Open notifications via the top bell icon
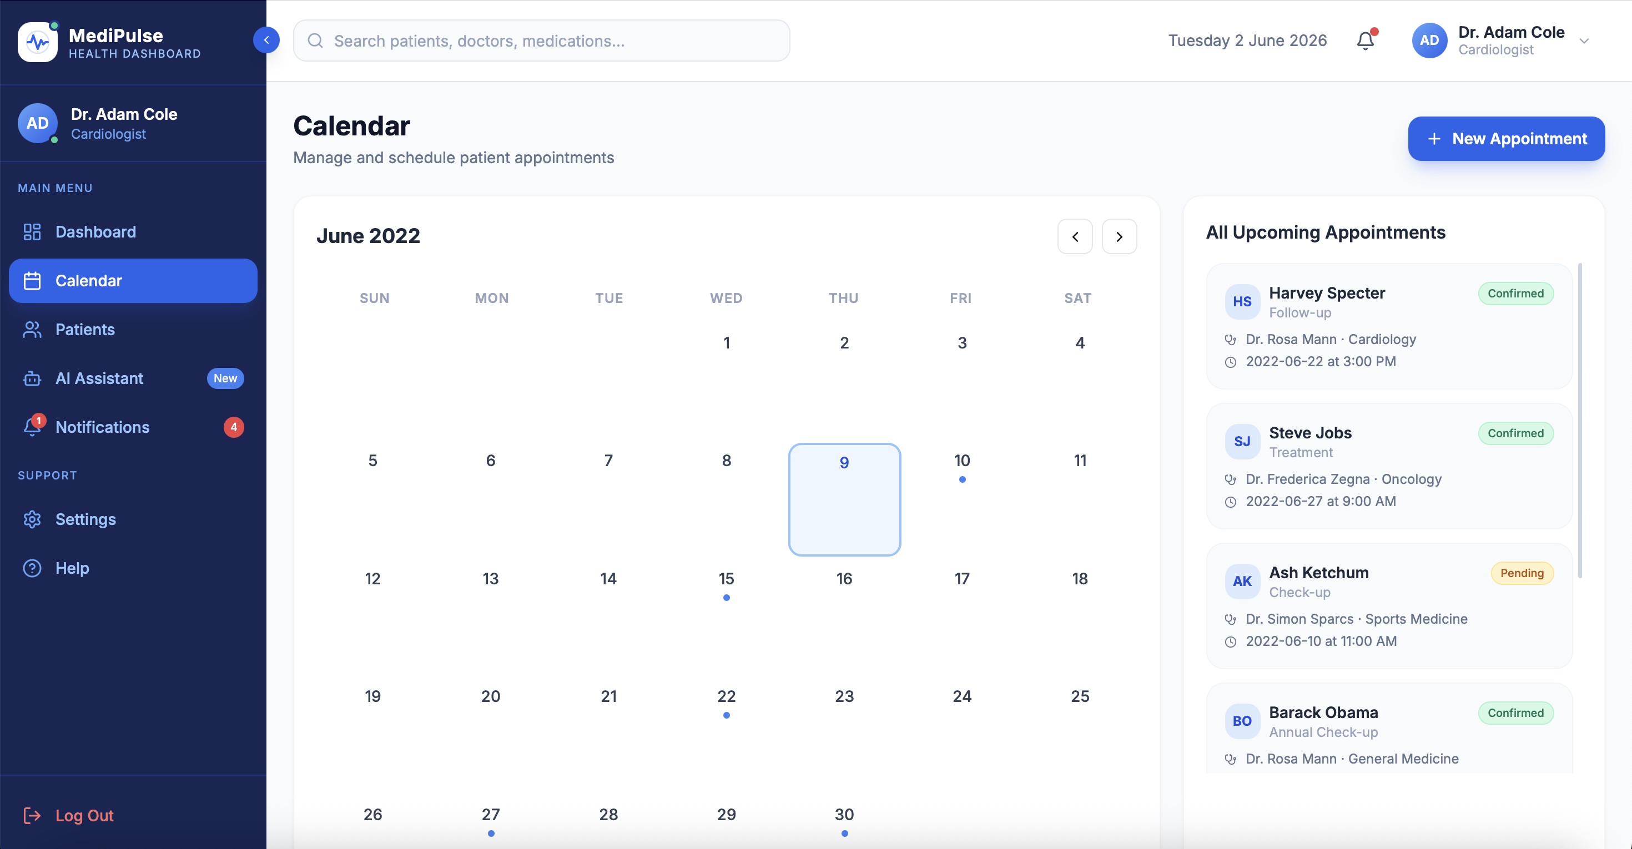This screenshot has height=849, width=1632. [1366, 41]
